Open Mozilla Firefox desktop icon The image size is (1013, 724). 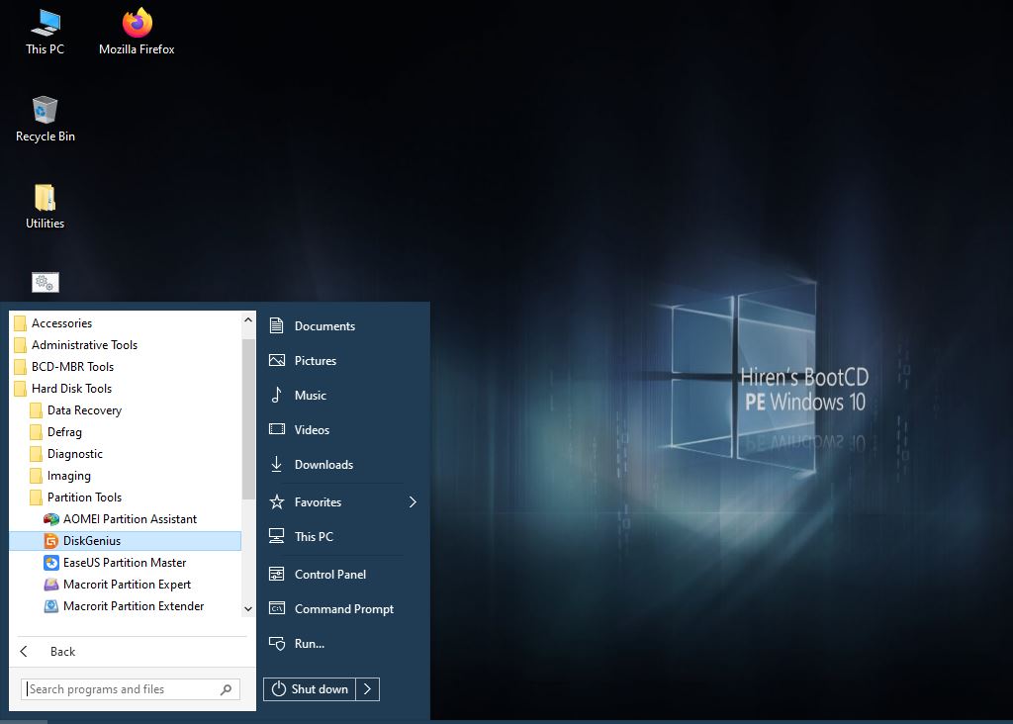point(137,25)
